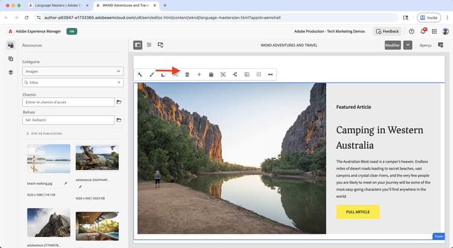Click edit pencil for adobestock-216674449 asset
The height and width of the screenshot is (248, 453).
point(80,187)
